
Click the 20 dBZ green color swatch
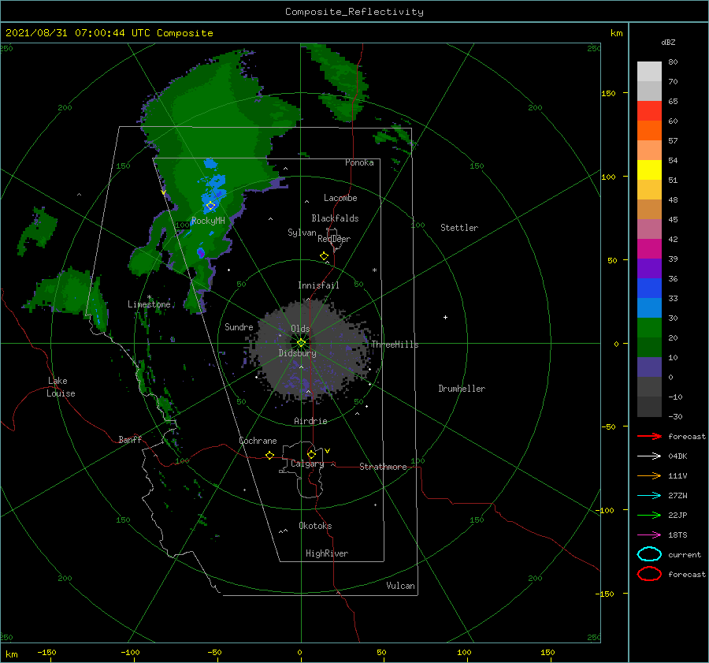[x=649, y=327]
